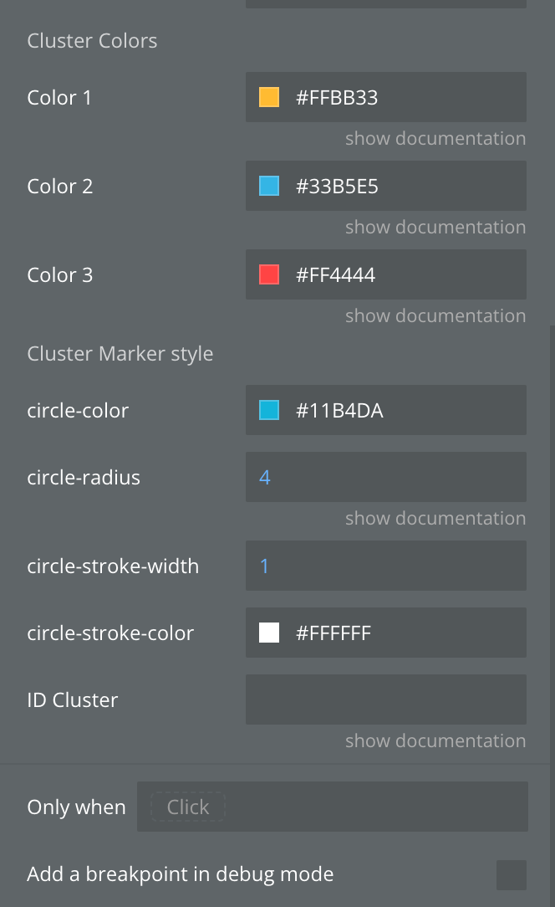Image resolution: width=555 pixels, height=907 pixels.
Task: Click the Only when condition placeholder
Action: pos(188,807)
